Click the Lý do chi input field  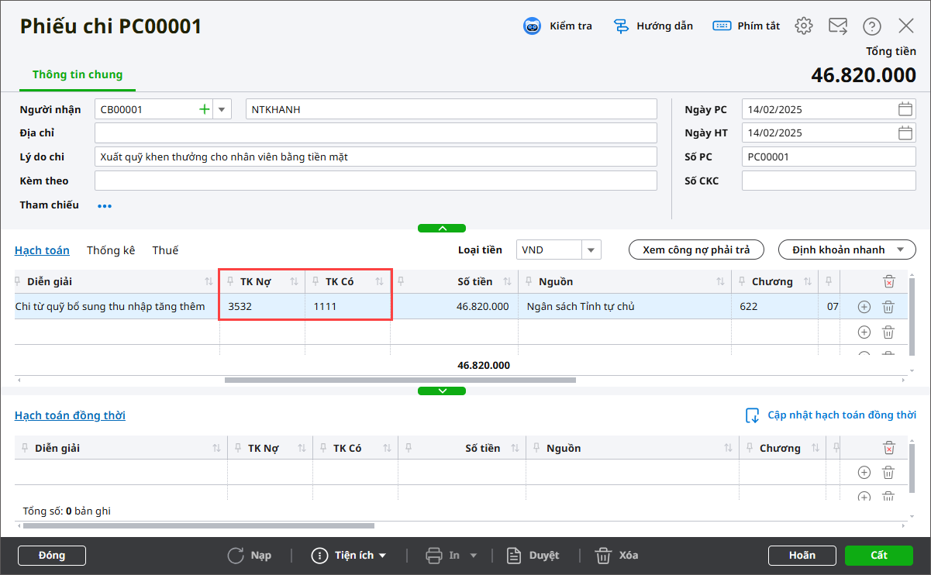pyautogui.click(x=375, y=157)
